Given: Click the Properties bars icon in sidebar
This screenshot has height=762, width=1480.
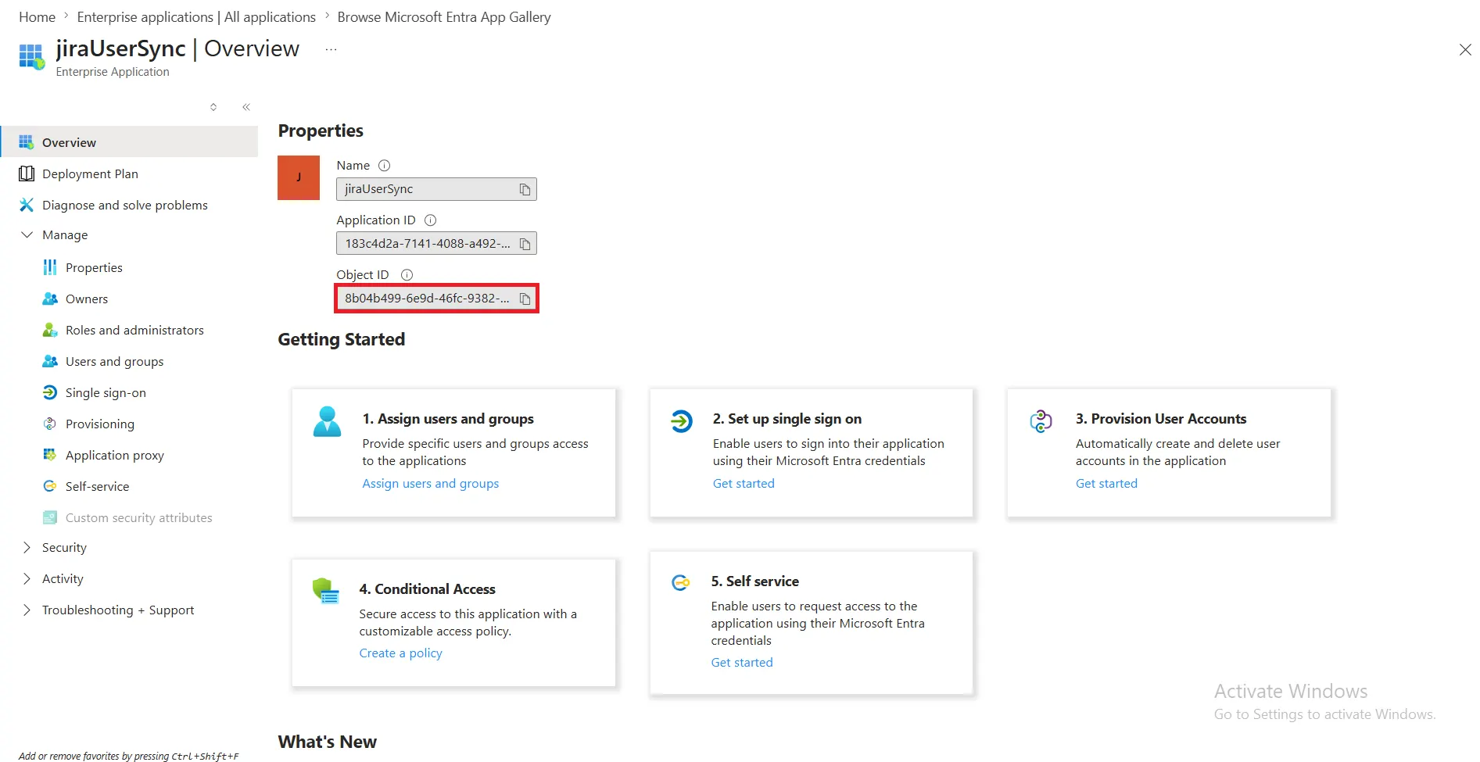Looking at the screenshot, I should click(x=50, y=267).
